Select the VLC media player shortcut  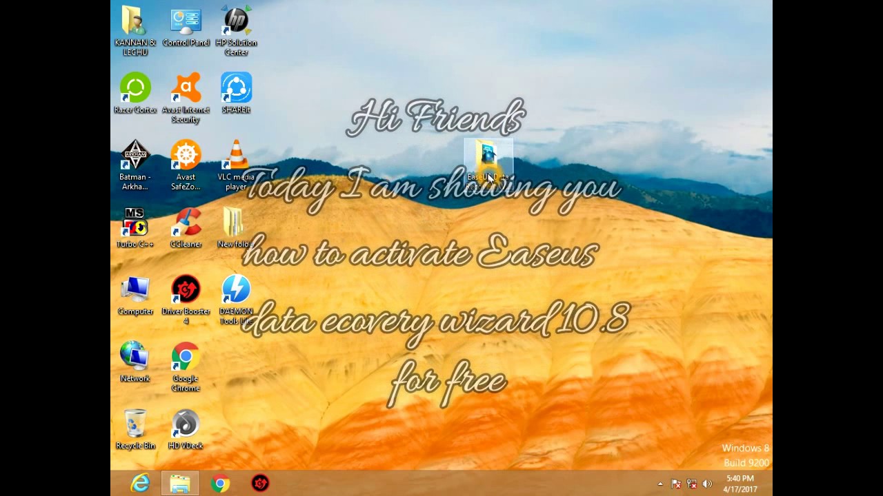[x=236, y=165]
